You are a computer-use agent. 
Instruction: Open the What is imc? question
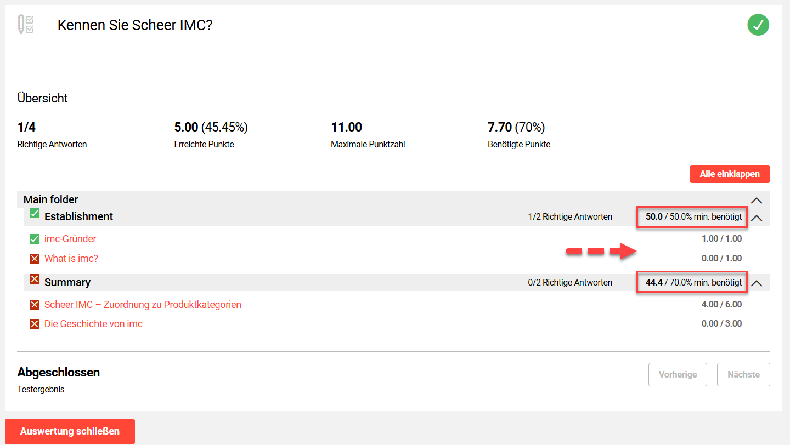(x=71, y=259)
